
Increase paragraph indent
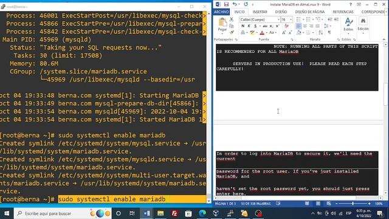pyautogui.click(x=336, y=19)
